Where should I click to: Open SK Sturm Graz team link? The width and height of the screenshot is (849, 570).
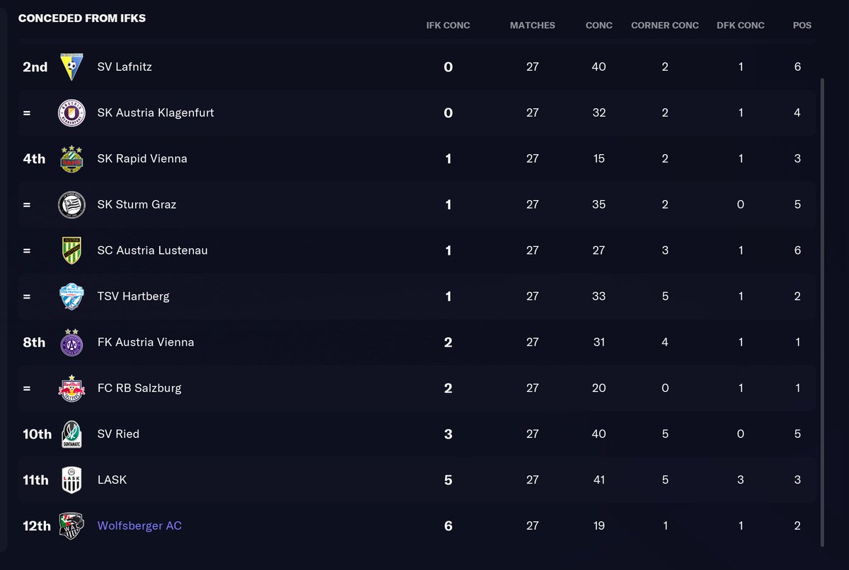click(137, 204)
